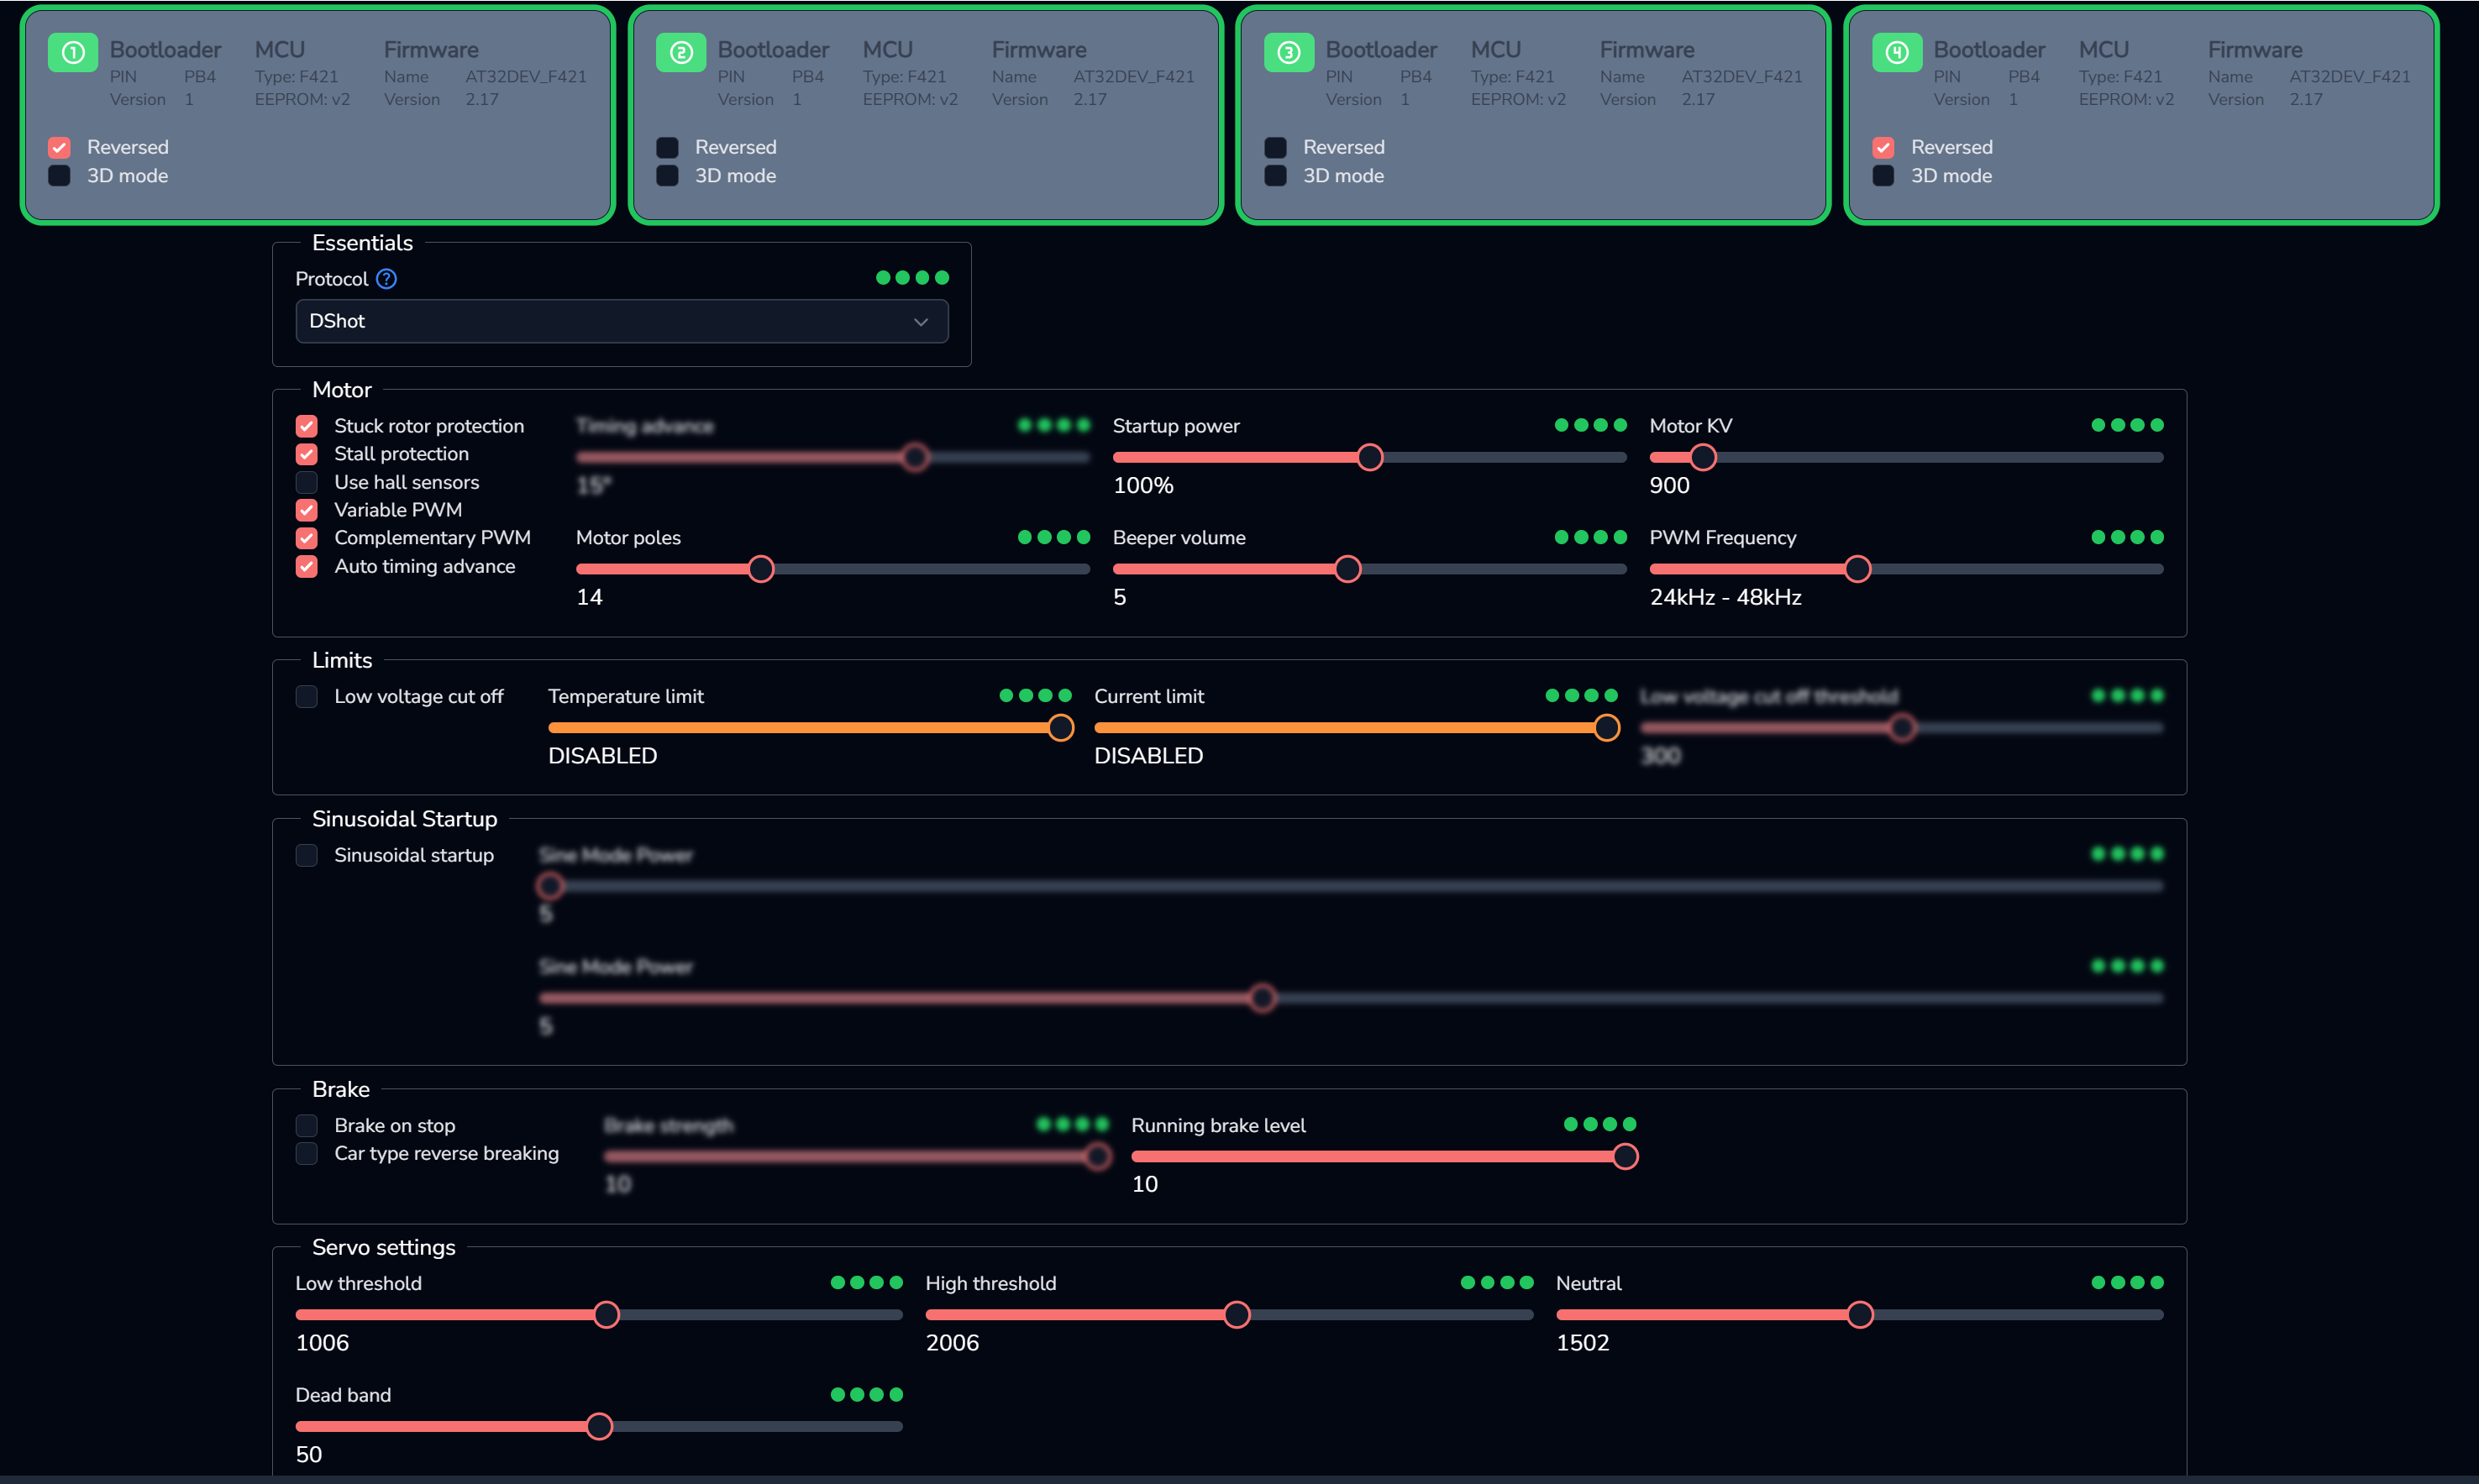Screen dimensions: 2479x1484
Task: Open the DShot protocol dropdown
Action: point(622,321)
